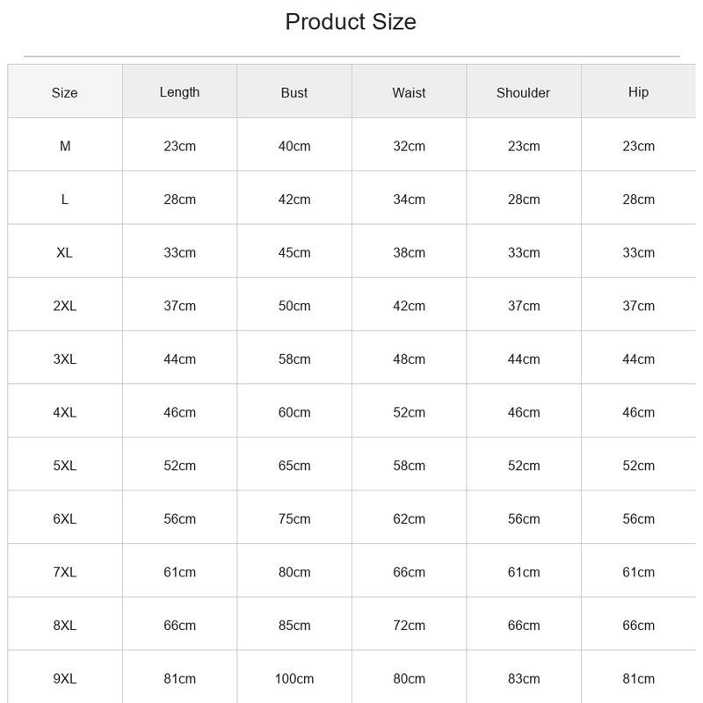703x703 pixels.
Task: Click the 7XL size row label
Action: tap(64, 572)
